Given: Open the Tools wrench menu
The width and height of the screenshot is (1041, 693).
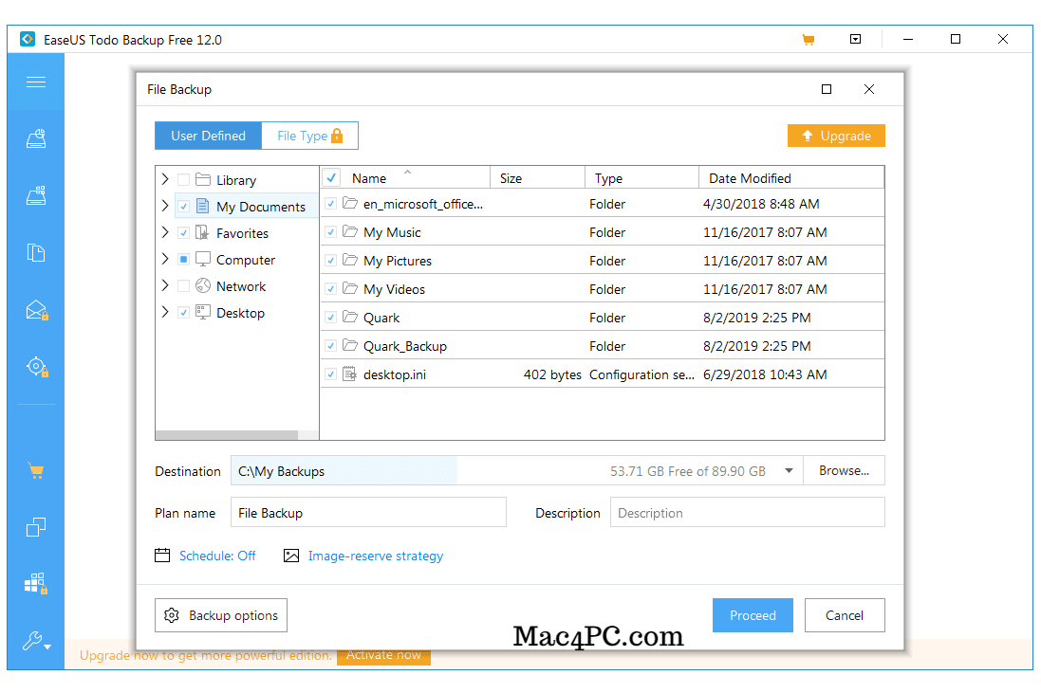Looking at the screenshot, I should click(x=36, y=641).
